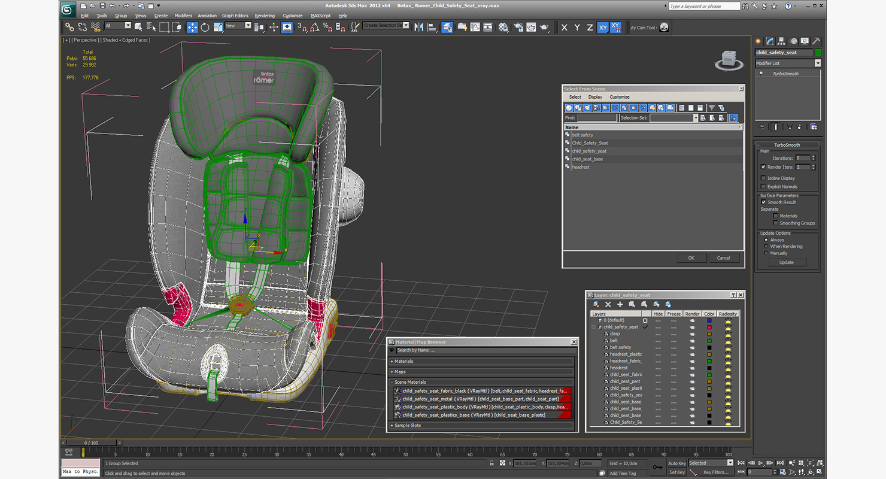Click the Render Production teapot icon
Screen dimensions: 886x479
544,27
